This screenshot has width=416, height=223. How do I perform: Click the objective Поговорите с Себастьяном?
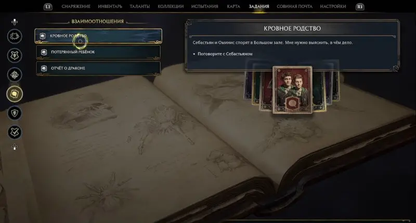point(225,54)
